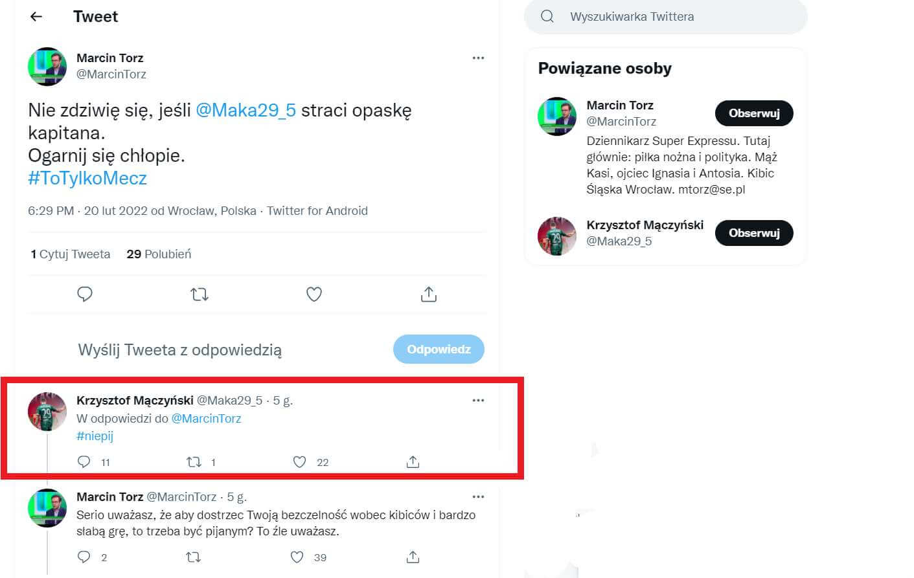Click the back arrow to leave the Tweet view
Image resolution: width=914 pixels, height=578 pixels.
(36, 16)
